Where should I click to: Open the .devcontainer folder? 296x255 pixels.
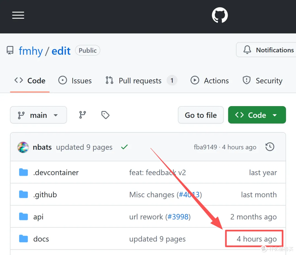[x=56, y=172]
